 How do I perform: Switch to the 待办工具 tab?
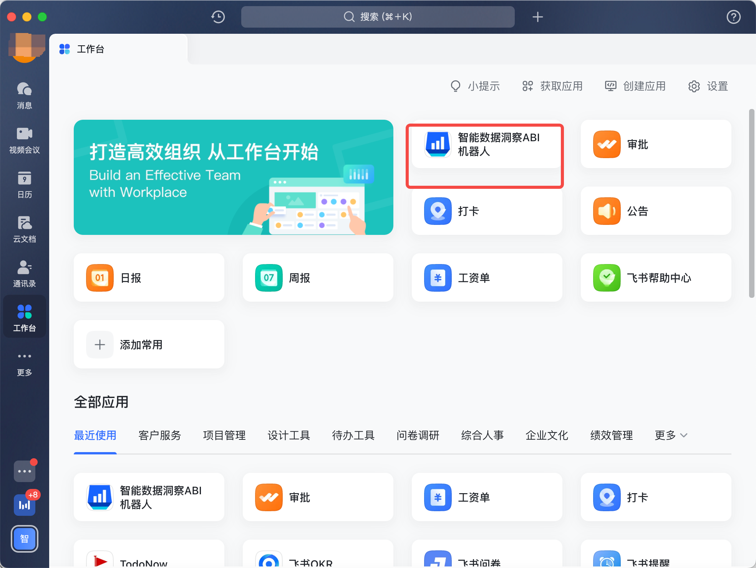(353, 435)
